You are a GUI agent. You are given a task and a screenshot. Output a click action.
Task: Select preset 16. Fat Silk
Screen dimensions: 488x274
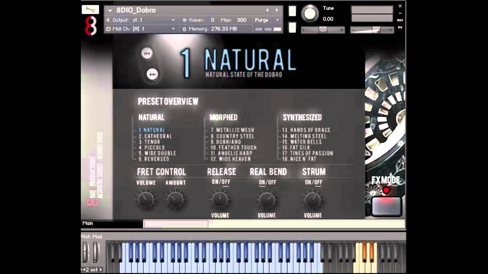coord(296,148)
